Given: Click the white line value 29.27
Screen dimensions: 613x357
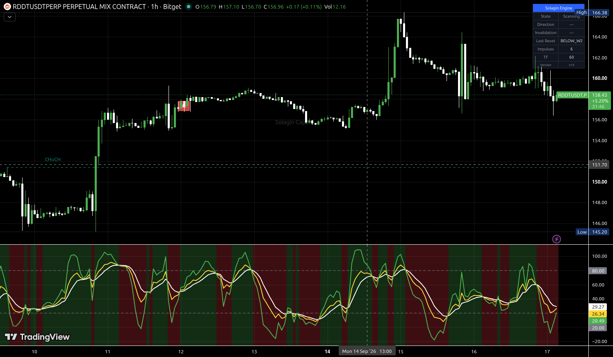Looking at the screenshot, I should coord(598,307).
